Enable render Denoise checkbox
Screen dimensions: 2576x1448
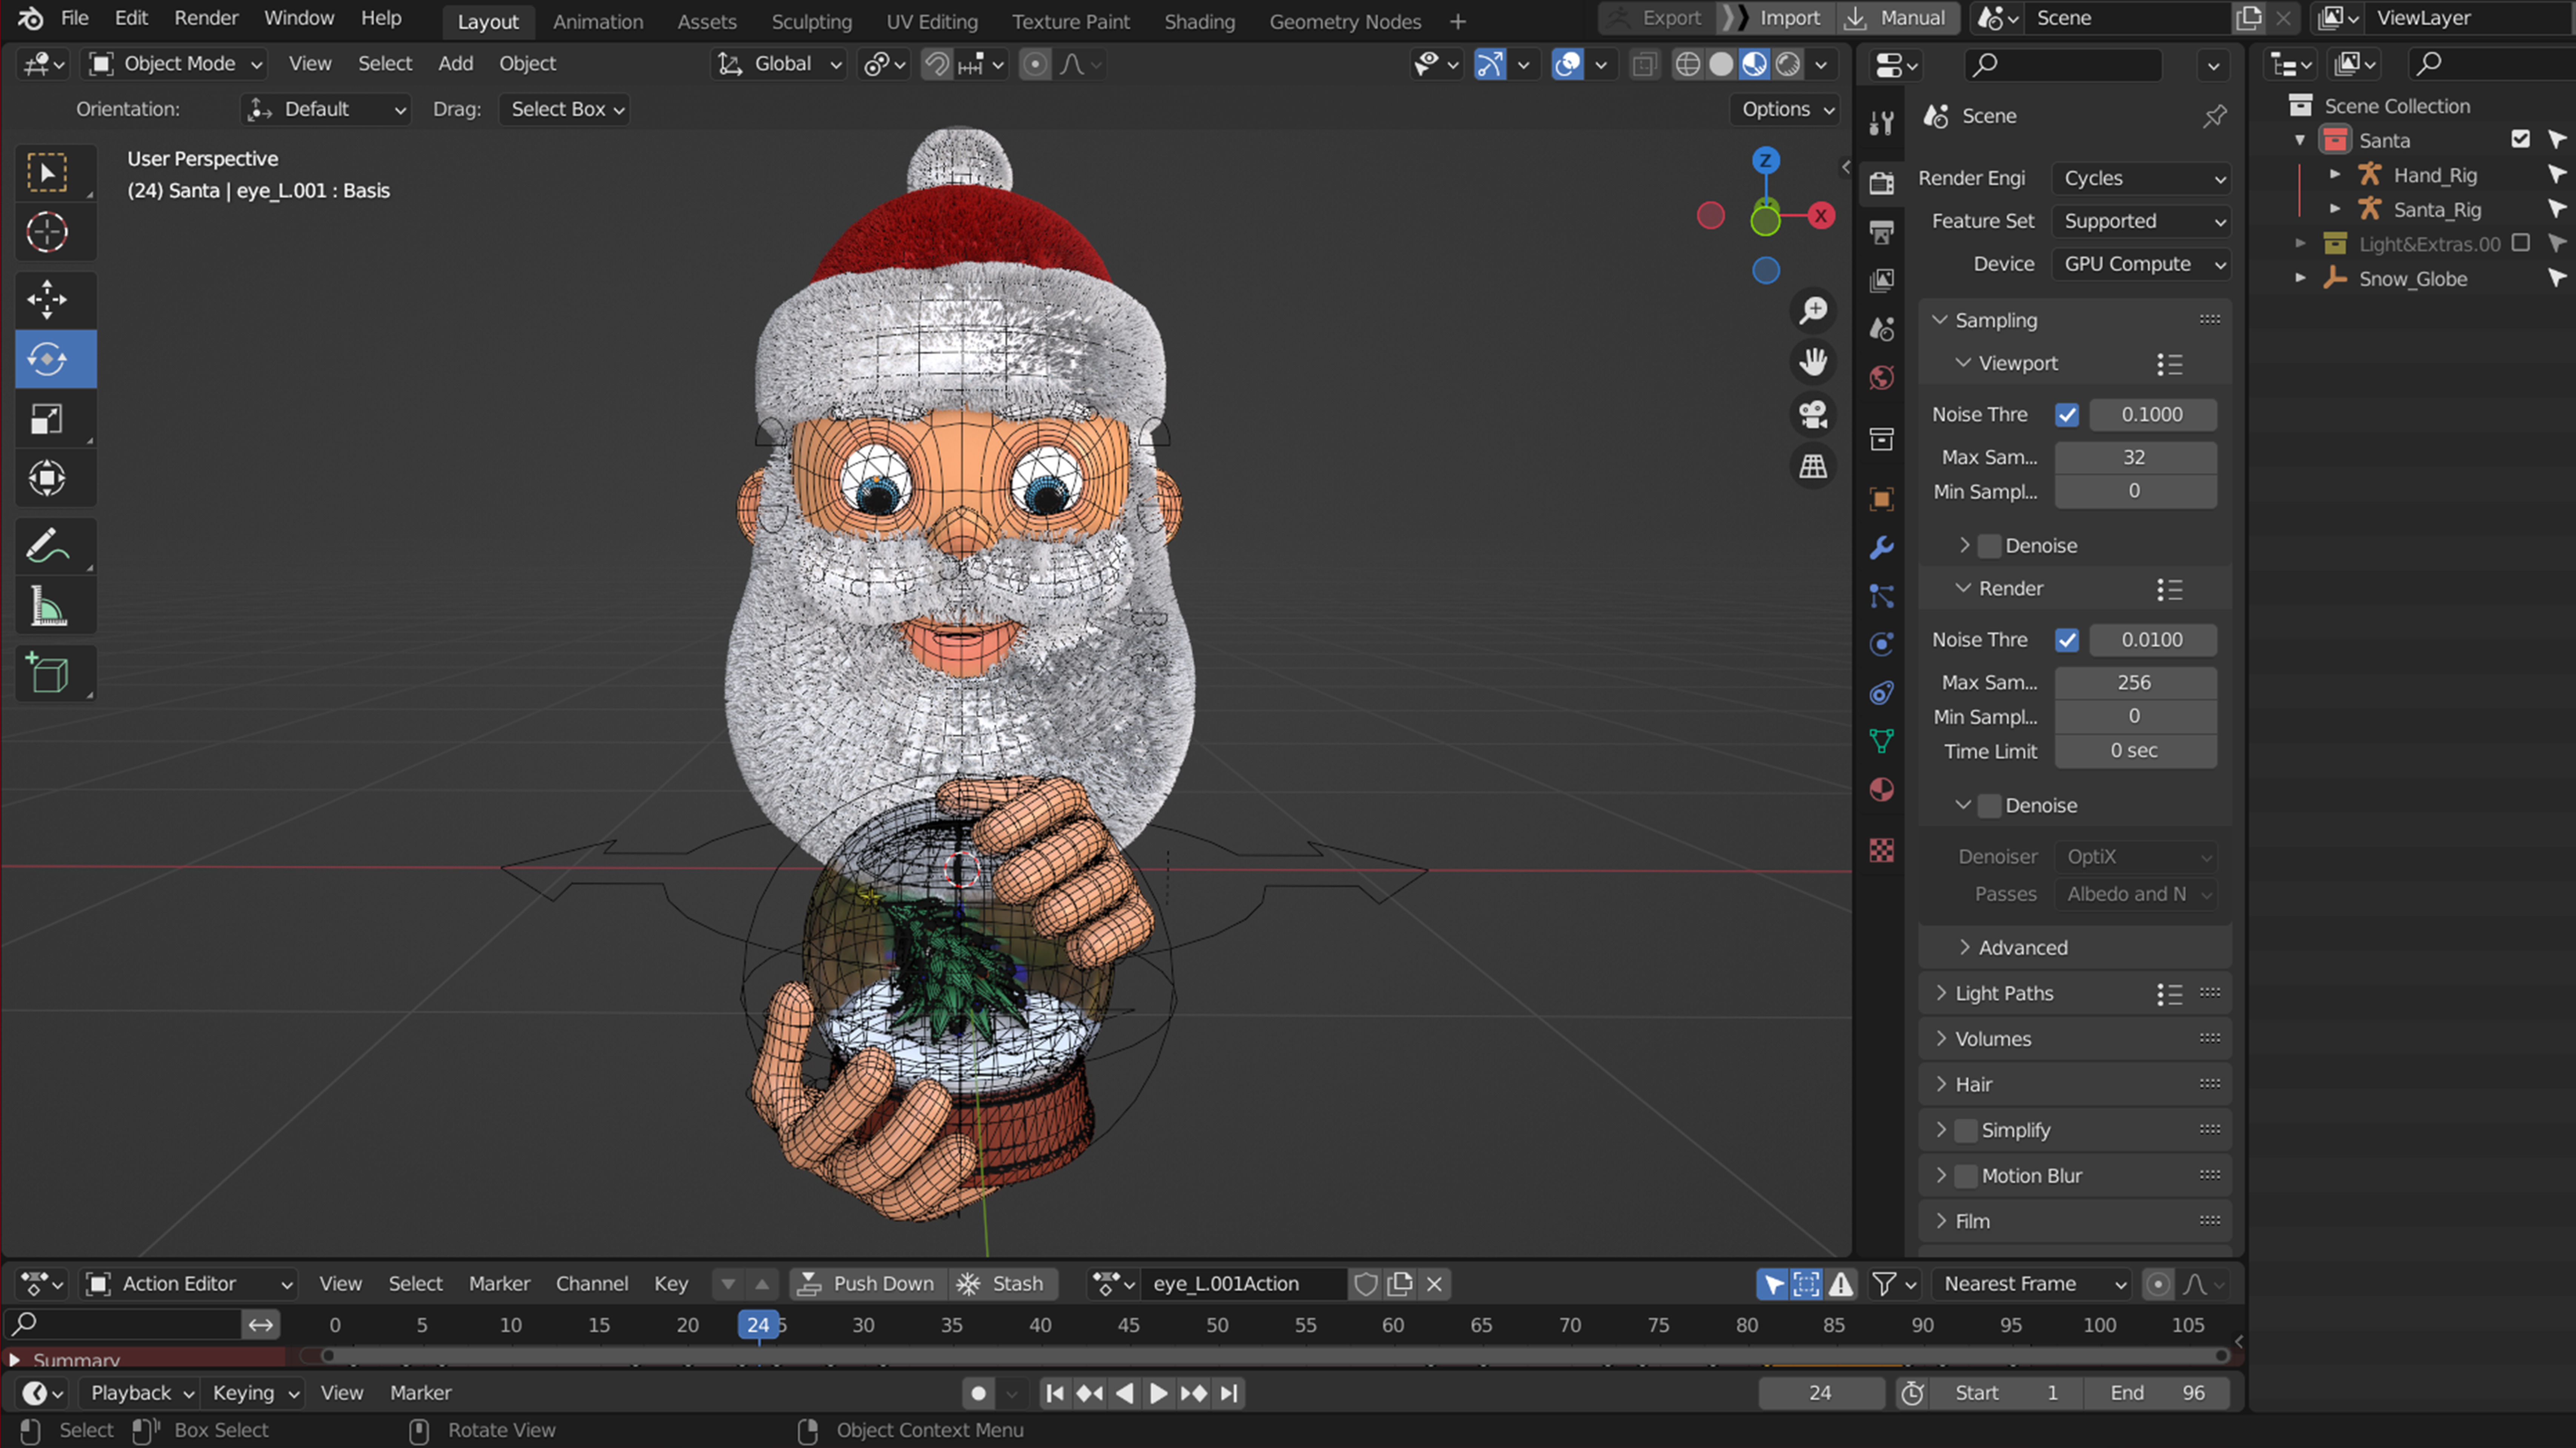coord(1990,805)
